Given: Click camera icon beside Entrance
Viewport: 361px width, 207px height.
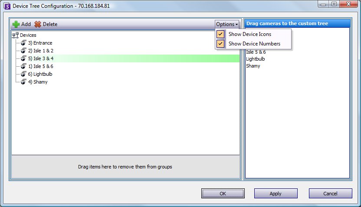Looking at the screenshot, I should tap(23, 43).
